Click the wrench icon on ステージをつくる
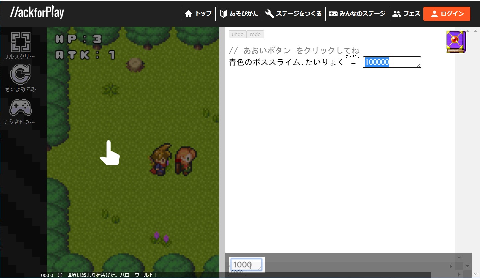 click(x=269, y=14)
